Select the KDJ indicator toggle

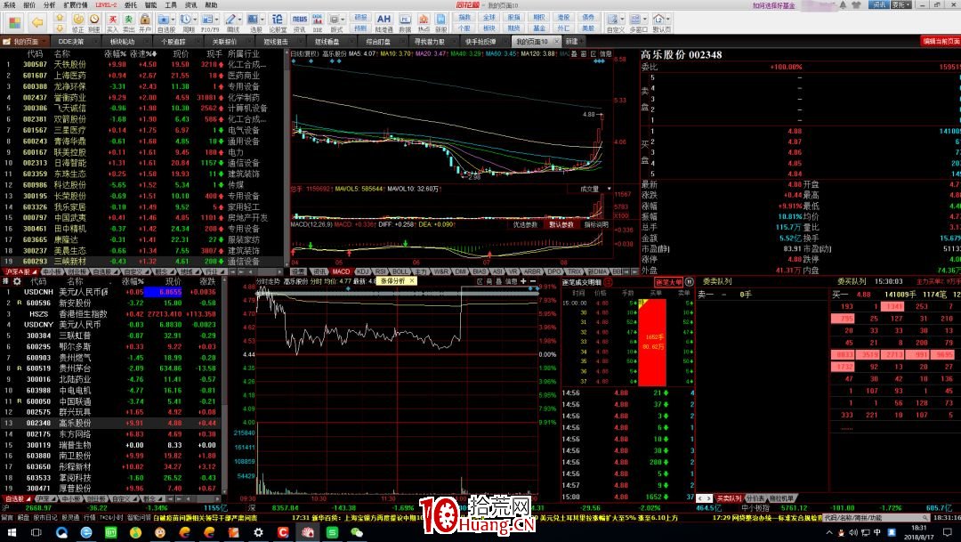(x=362, y=271)
